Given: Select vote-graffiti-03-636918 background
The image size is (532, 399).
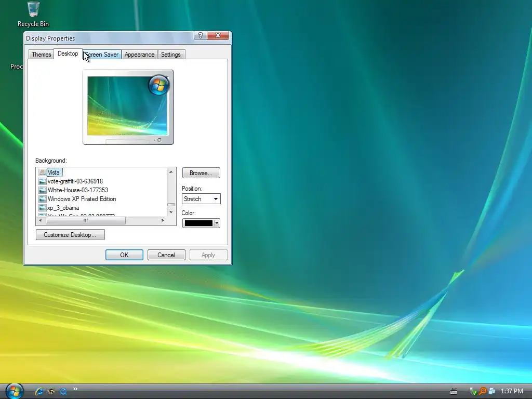Looking at the screenshot, I should tap(75, 181).
